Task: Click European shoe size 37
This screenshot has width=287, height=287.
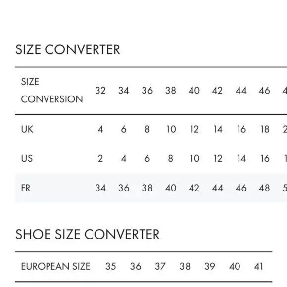Action: point(160,266)
